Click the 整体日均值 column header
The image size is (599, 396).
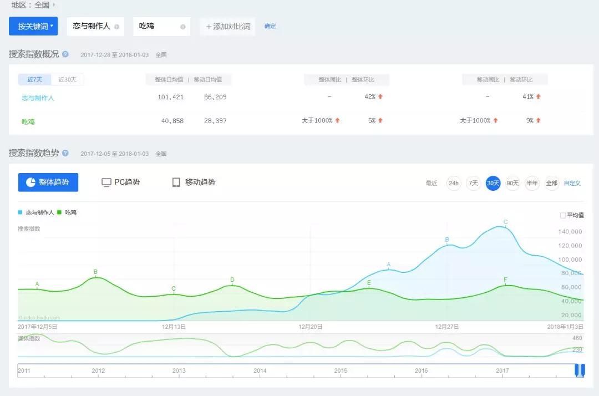(x=169, y=79)
